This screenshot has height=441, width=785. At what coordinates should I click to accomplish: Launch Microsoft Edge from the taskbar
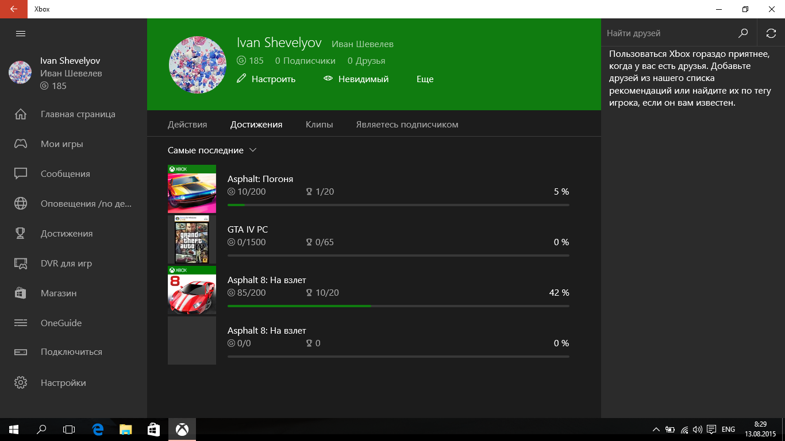click(x=98, y=430)
